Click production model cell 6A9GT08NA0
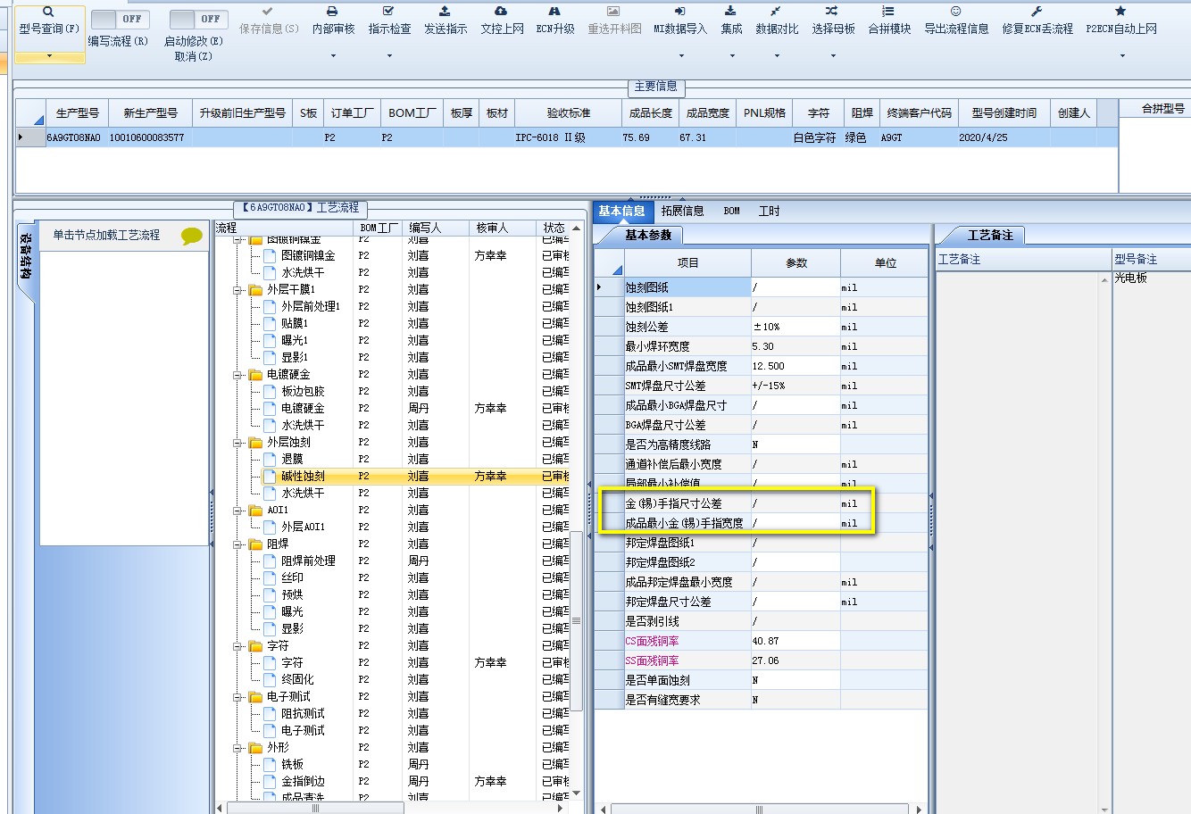Image resolution: width=1191 pixels, height=814 pixels. coord(77,138)
